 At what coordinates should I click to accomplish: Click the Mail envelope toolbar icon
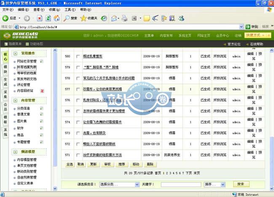click(114, 18)
